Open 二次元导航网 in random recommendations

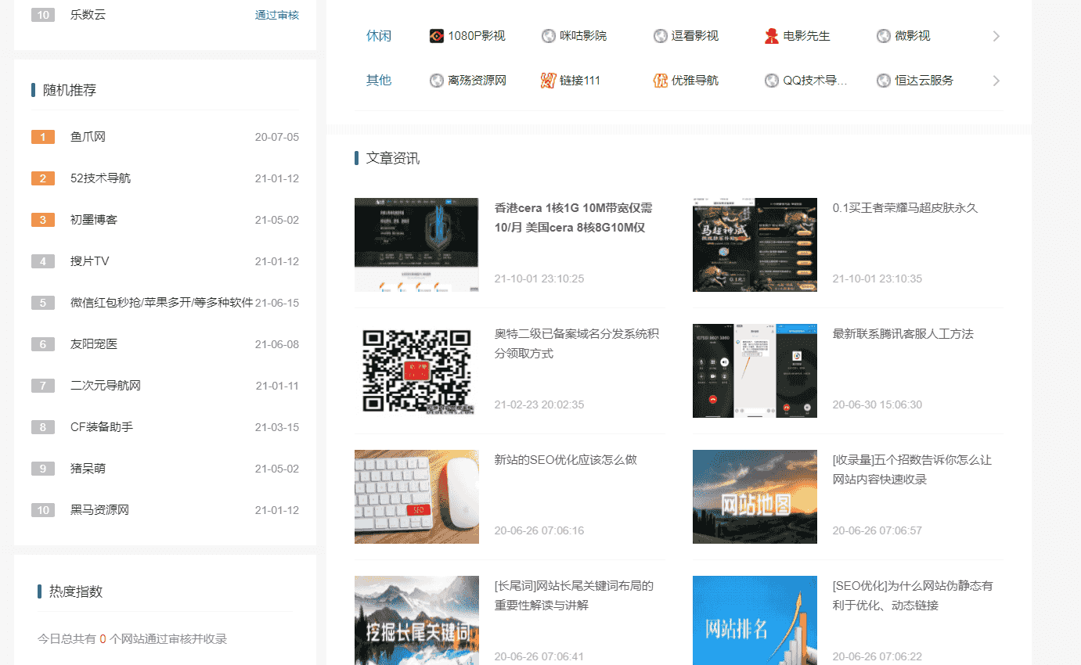(106, 386)
